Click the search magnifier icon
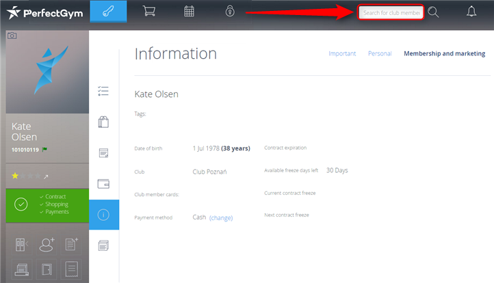Image resolution: width=494 pixels, height=283 pixels. [x=433, y=12]
